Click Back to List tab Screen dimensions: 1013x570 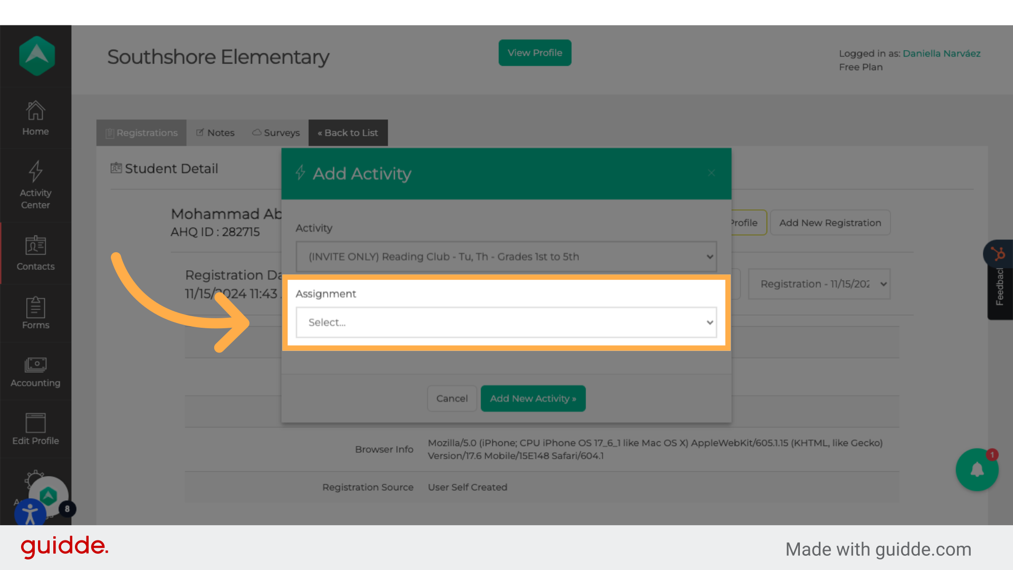pyautogui.click(x=348, y=133)
